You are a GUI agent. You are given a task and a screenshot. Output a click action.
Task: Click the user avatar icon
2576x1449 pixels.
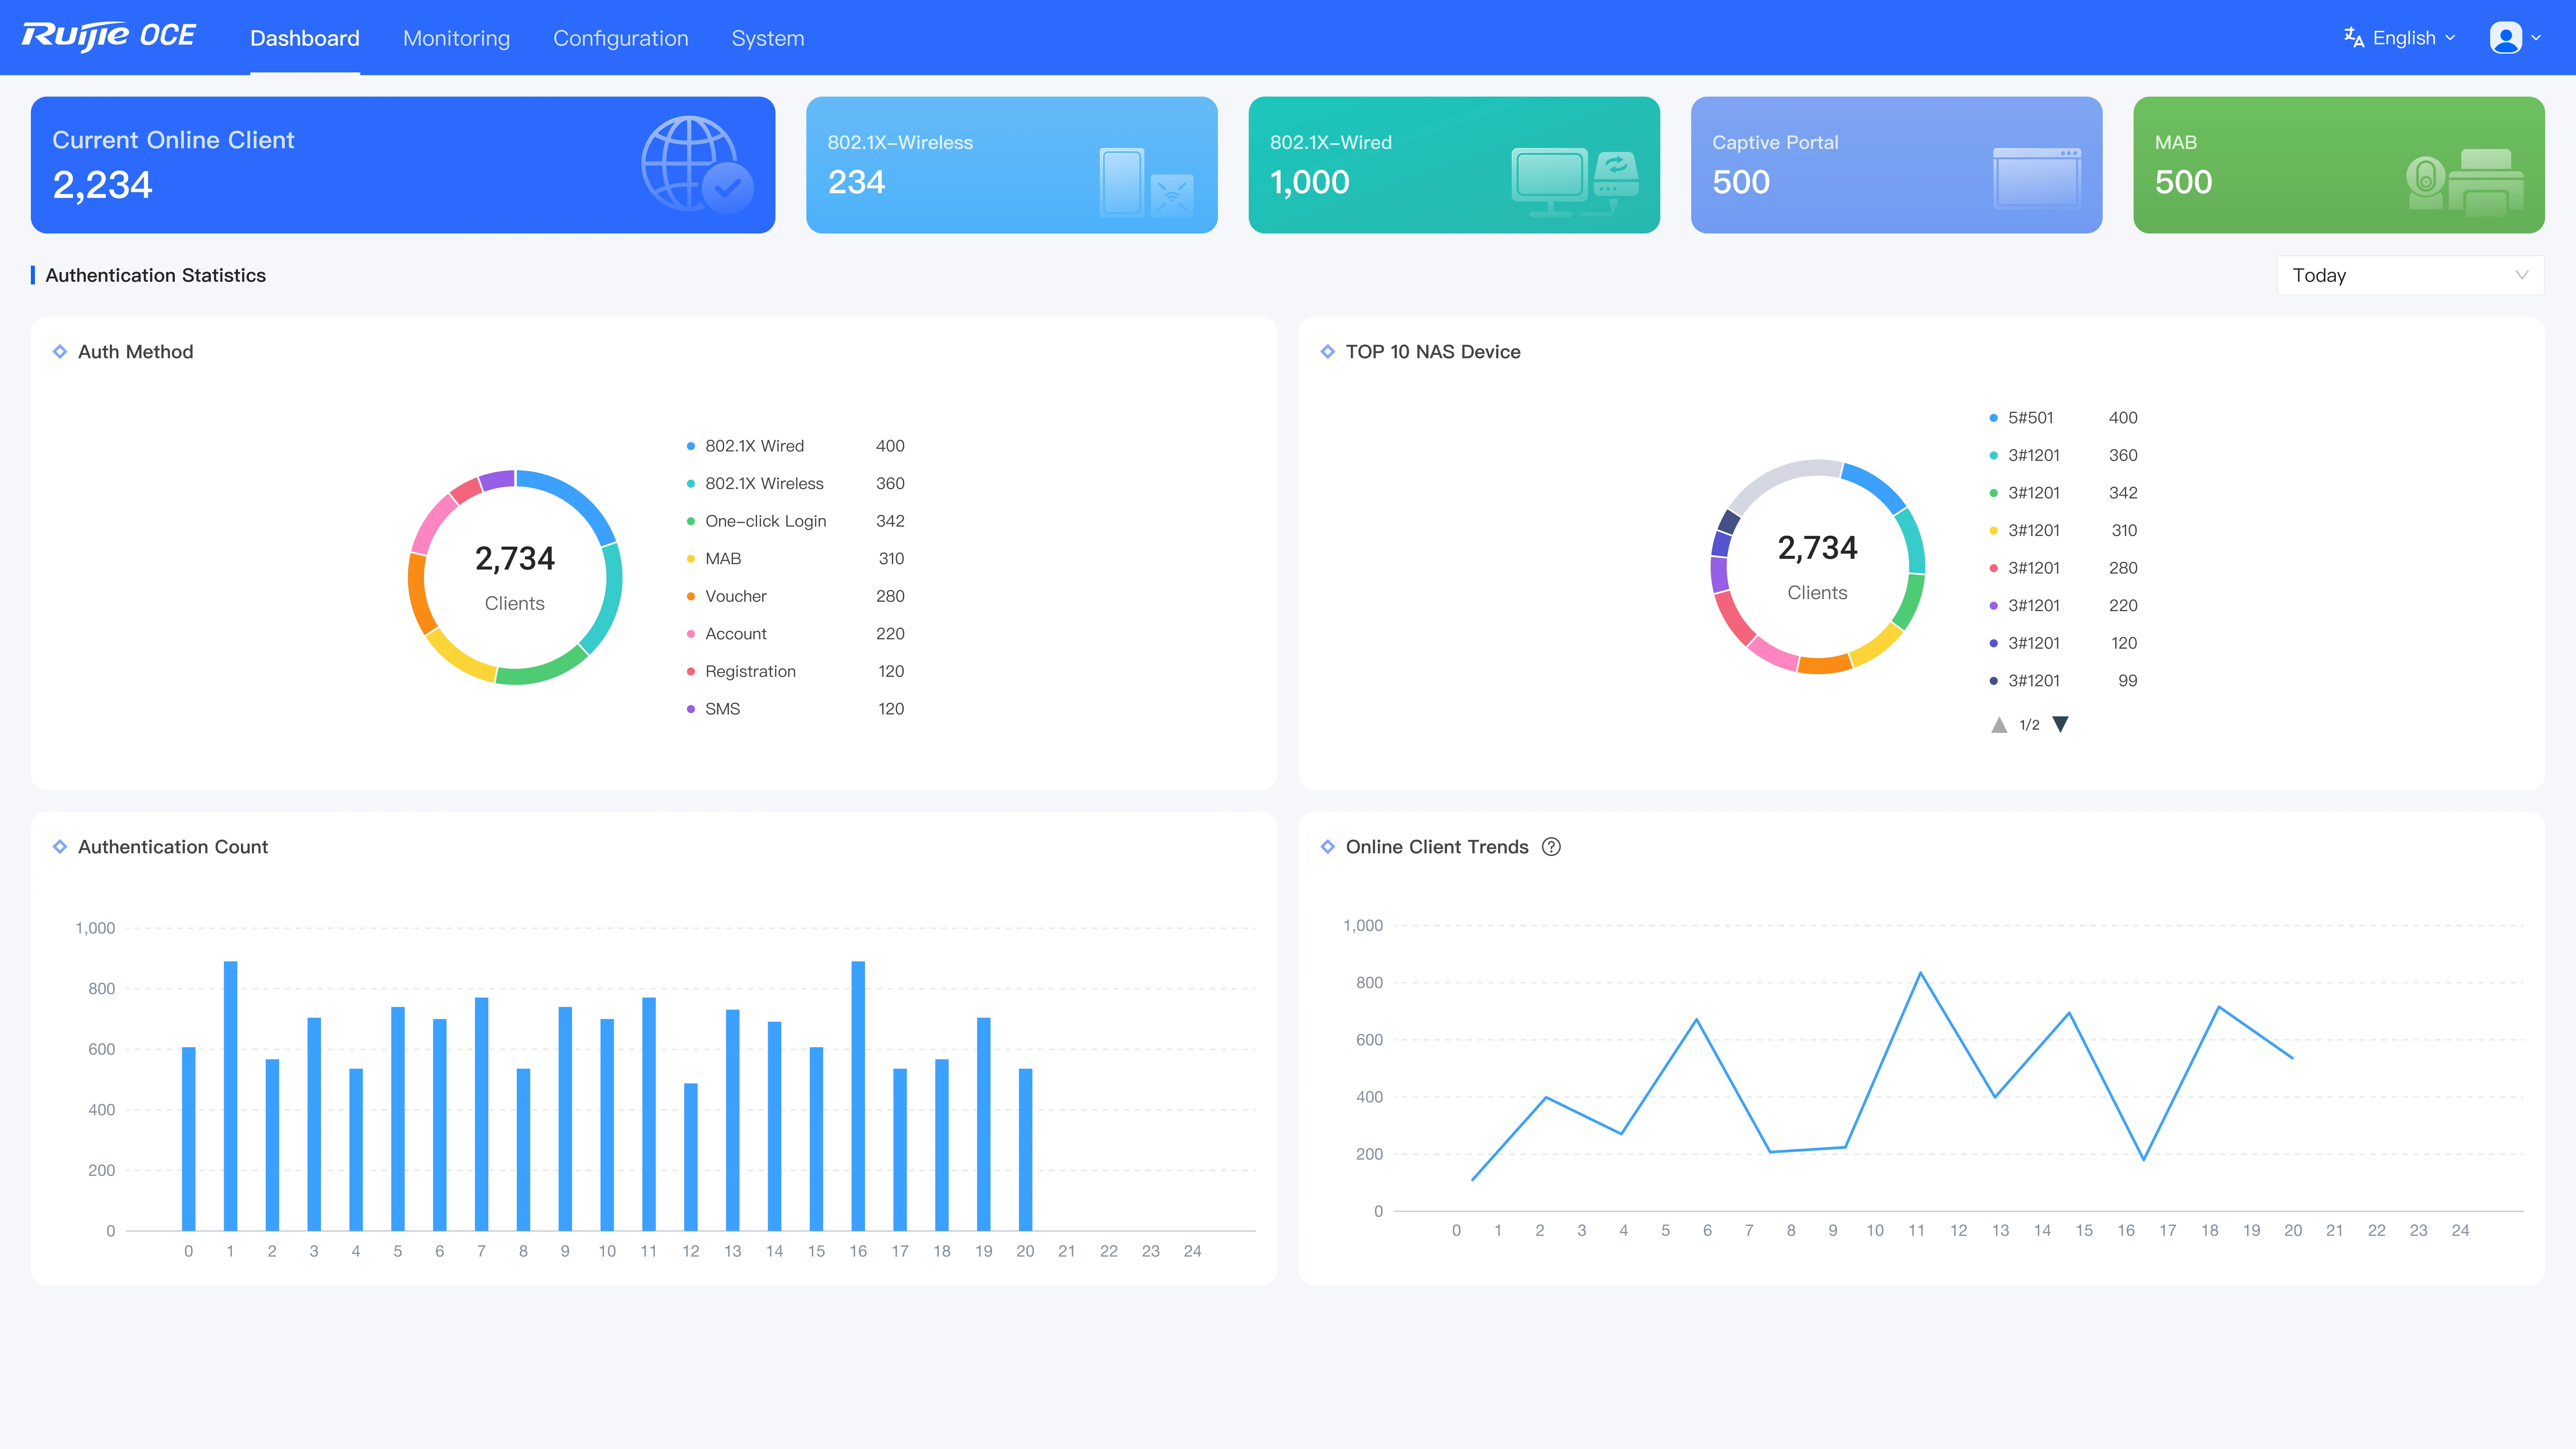coord(2506,38)
